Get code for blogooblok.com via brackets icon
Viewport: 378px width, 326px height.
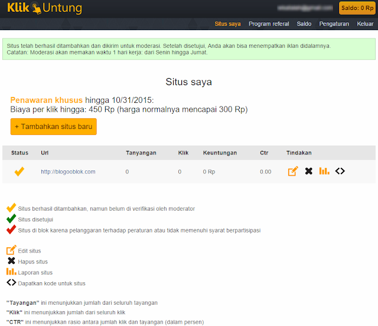point(340,171)
